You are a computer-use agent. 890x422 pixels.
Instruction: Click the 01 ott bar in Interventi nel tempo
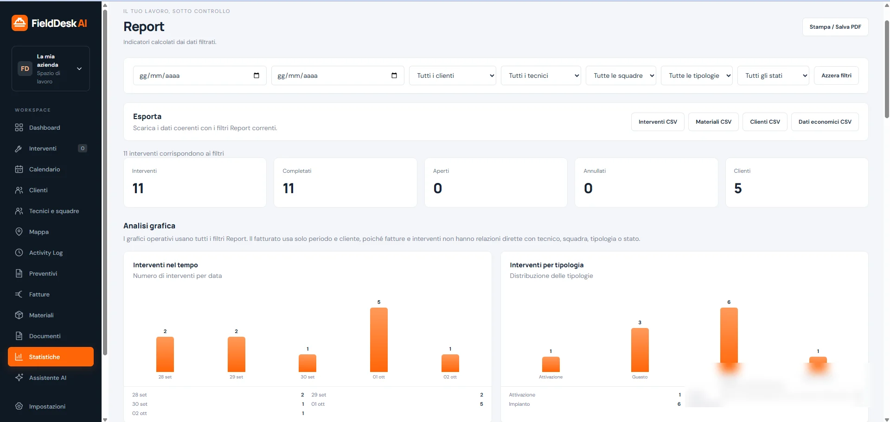coord(379,340)
